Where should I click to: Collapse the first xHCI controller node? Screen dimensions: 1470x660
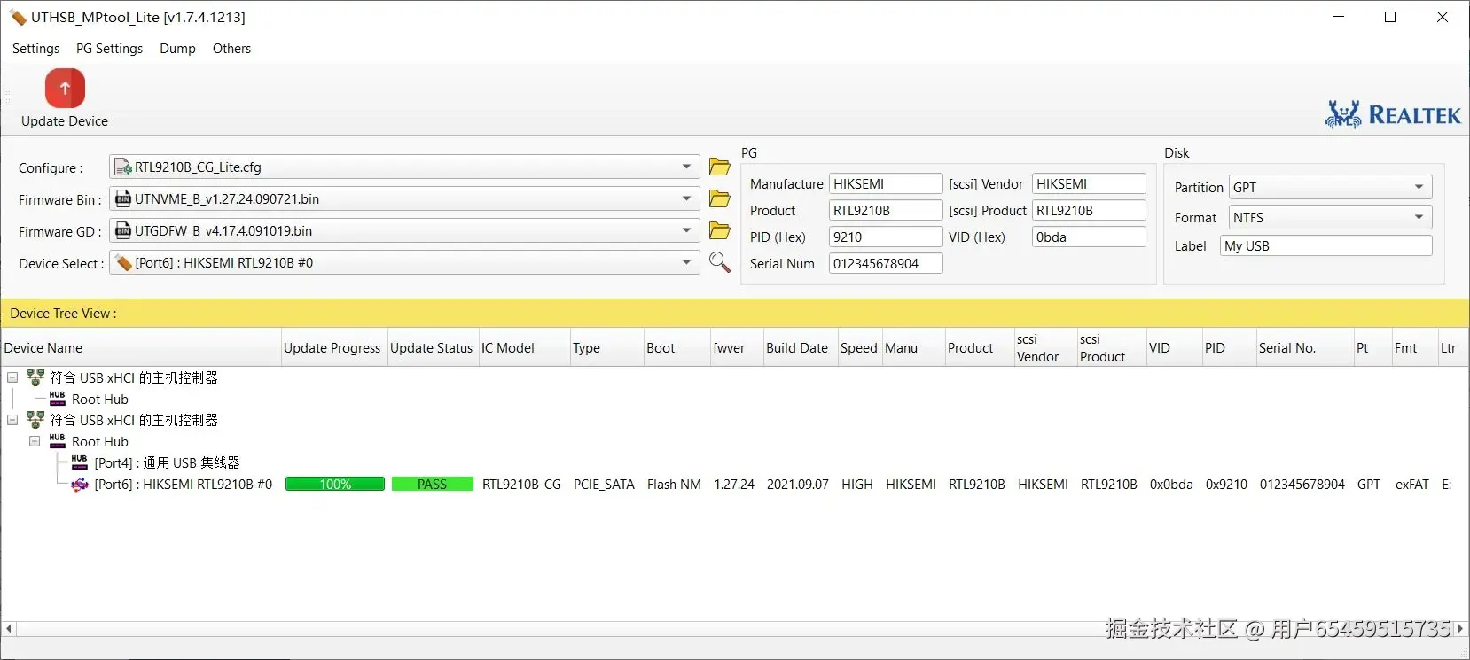click(x=12, y=377)
